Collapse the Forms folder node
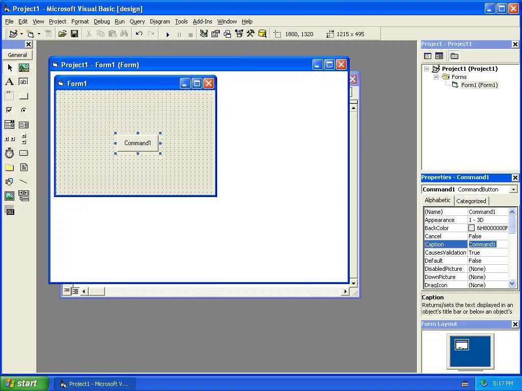 click(x=436, y=77)
